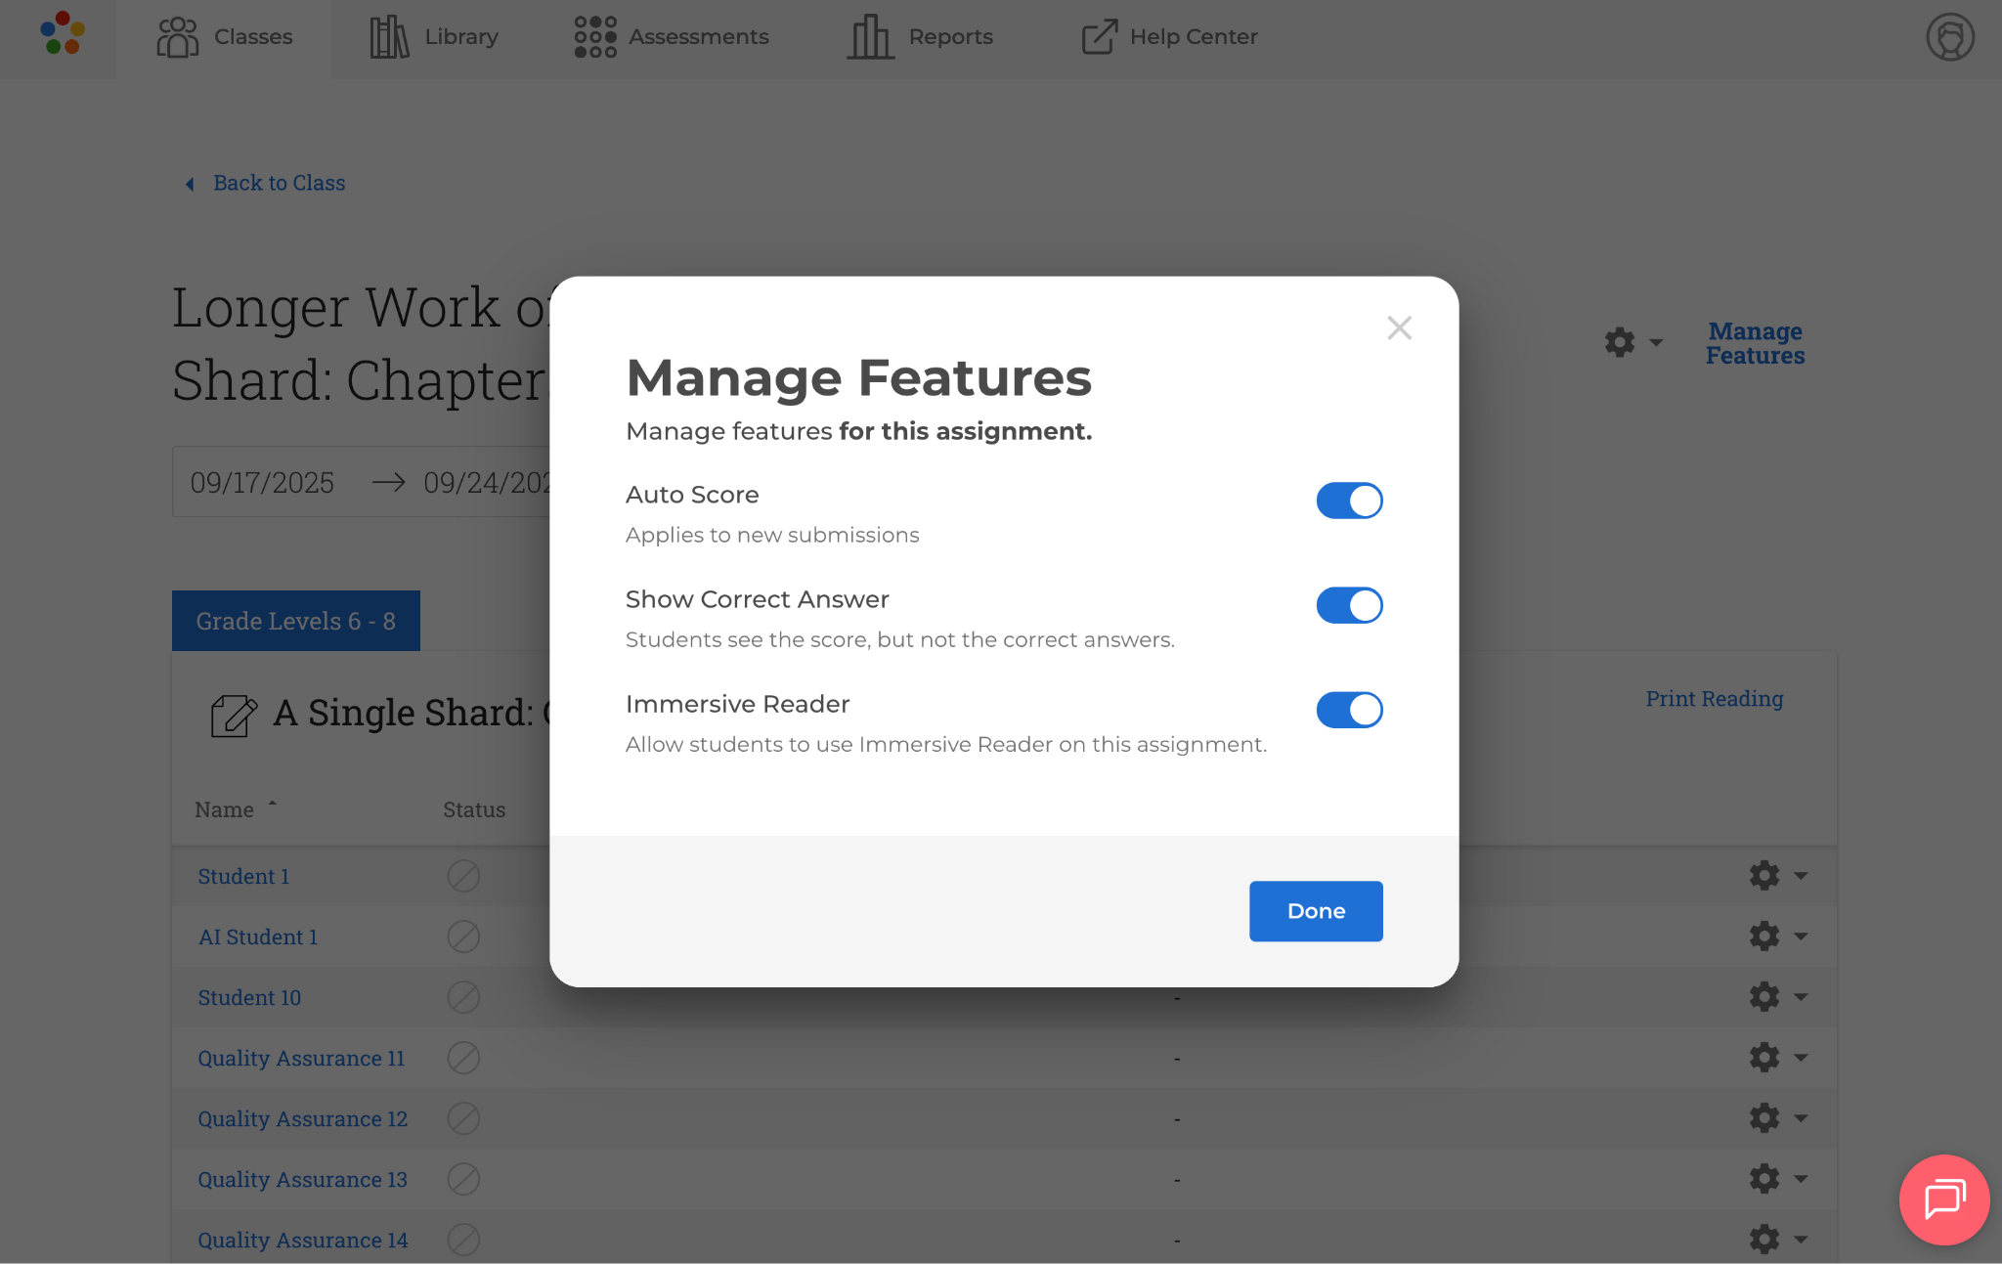
Task: Expand the Quality Assurance 13 row options arrow
Action: (1801, 1179)
